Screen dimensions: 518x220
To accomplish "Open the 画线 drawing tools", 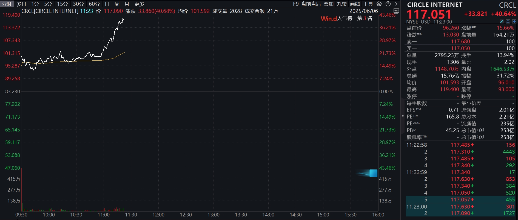I will [355, 4].
